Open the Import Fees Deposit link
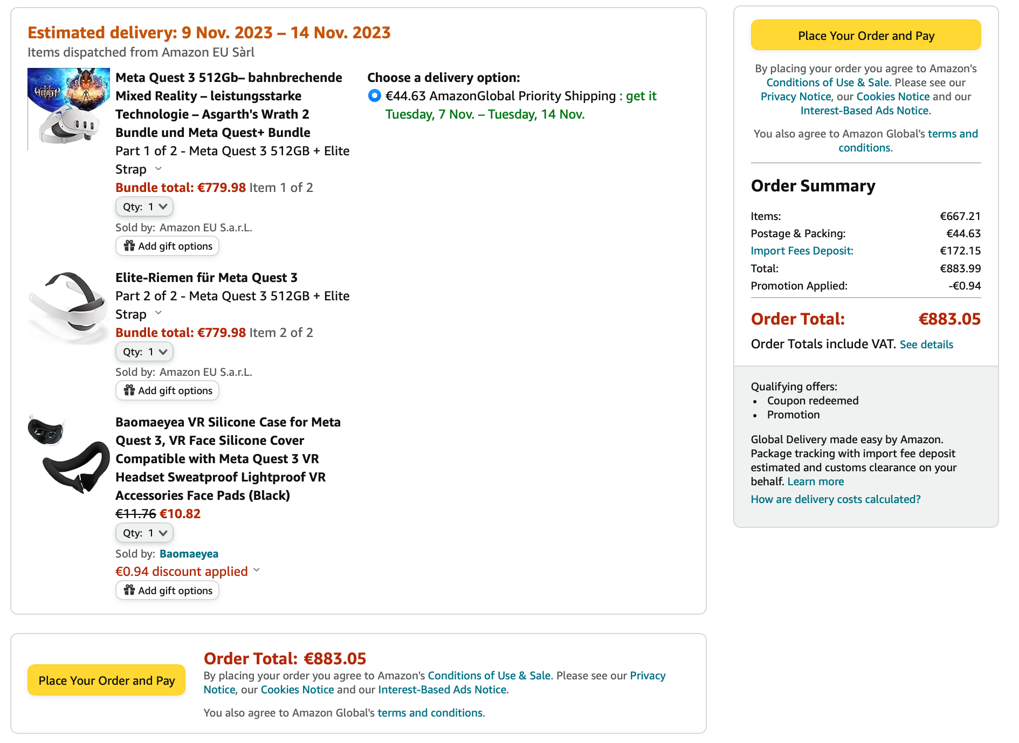Screen dimensions: 1019x743 pyautogui.click(x=801, y=251)
